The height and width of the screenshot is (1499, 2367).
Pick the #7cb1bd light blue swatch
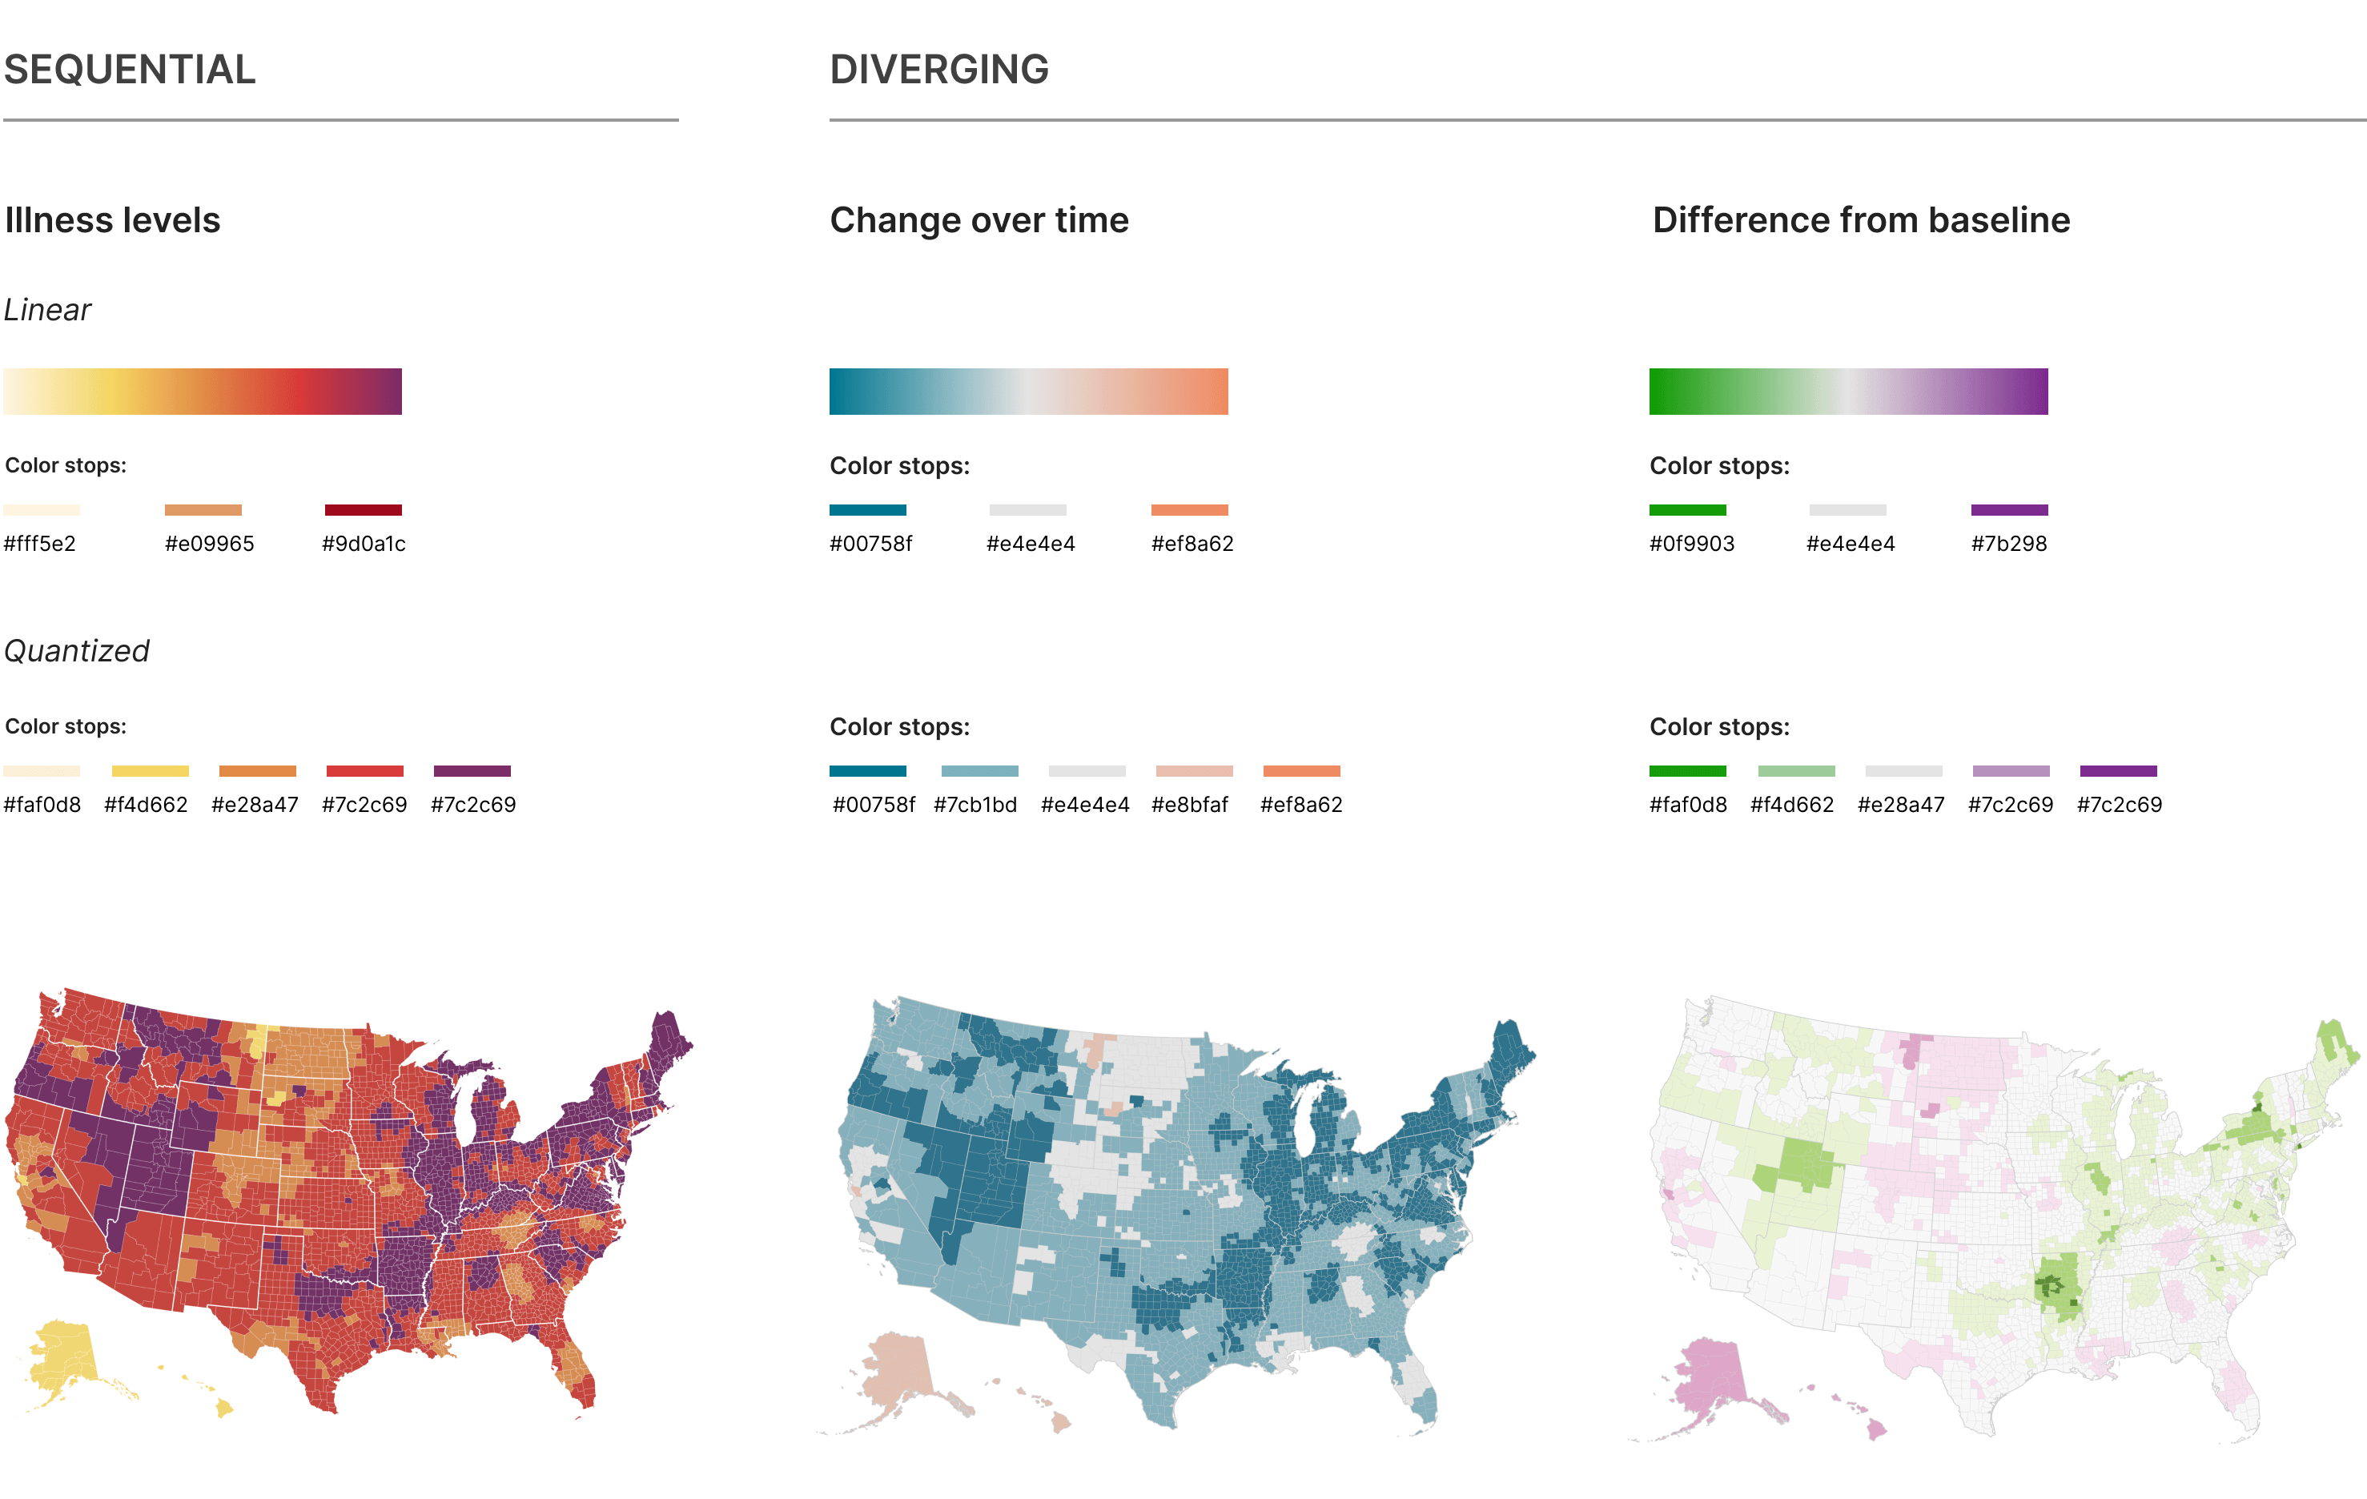tap(979, 770)
